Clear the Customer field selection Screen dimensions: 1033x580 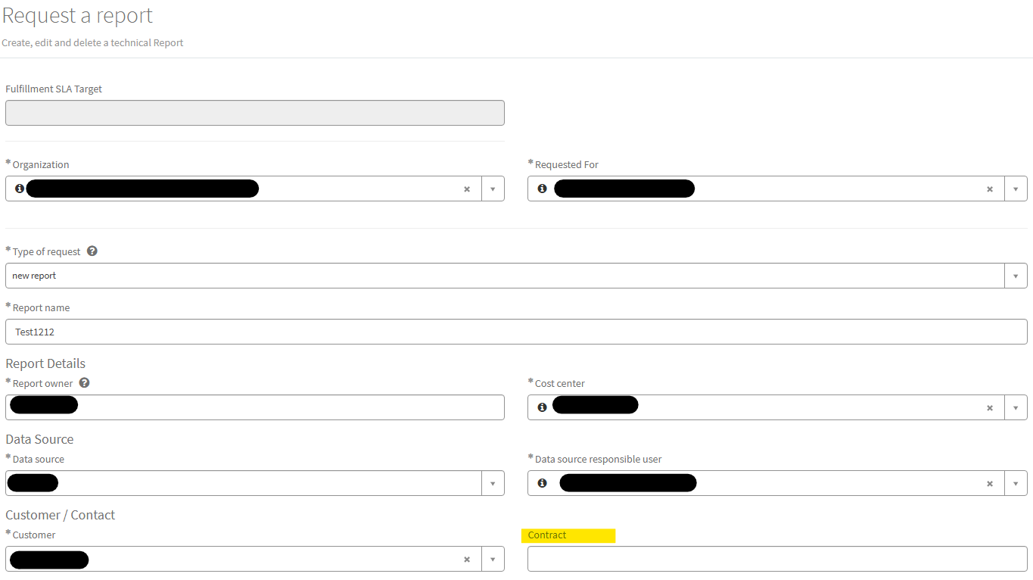tap(467, 560)
